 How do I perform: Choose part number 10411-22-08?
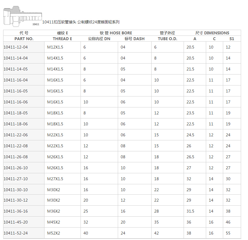click(16, 146)
